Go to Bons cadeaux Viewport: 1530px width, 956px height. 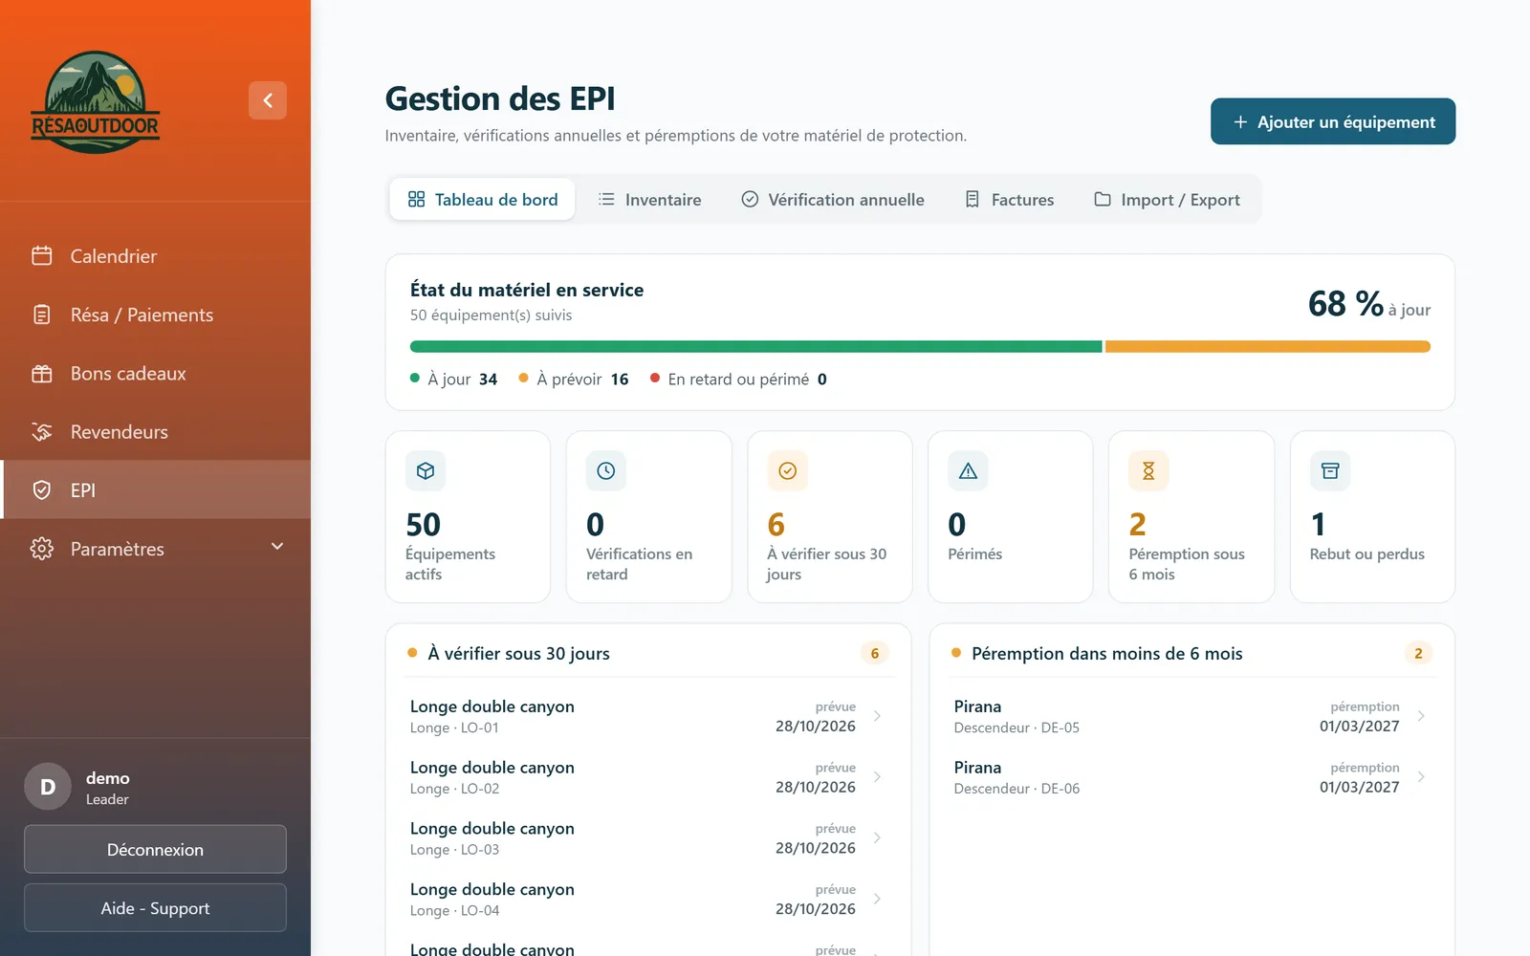pyautogui.click(x=155, y=373)
